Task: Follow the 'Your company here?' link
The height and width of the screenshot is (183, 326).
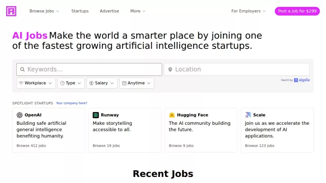Action: click(x=72, y=103)
